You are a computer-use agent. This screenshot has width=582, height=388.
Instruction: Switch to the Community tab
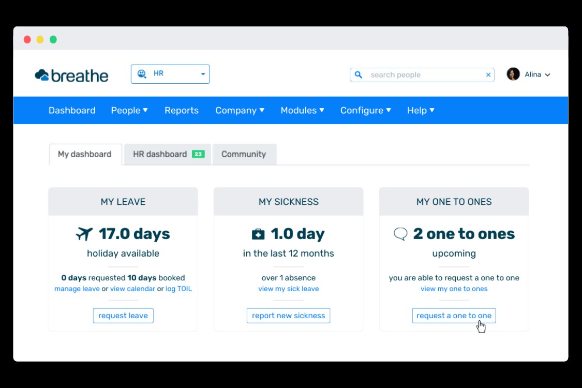pos(244,154)
